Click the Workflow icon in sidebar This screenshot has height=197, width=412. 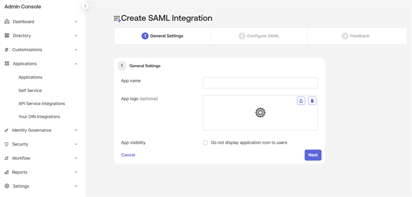(7, 158)
